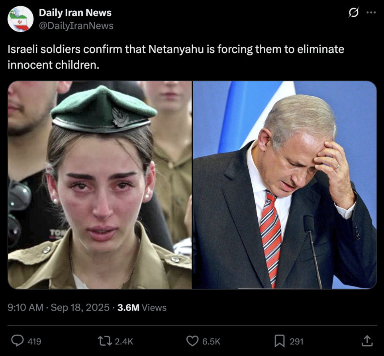Screen dimensions: 384x356
Task: Repost using the retweet arrows icon
Action: (x=105, y=341)
